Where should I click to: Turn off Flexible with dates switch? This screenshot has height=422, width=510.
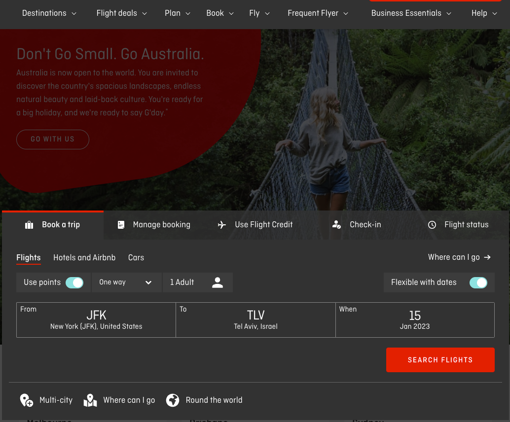(478, 282)
